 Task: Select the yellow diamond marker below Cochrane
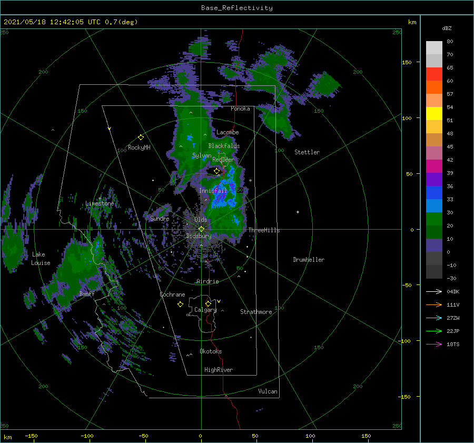click(180, 304)
